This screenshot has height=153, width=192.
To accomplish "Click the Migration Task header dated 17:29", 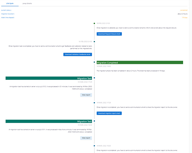I will click(49, 78).
